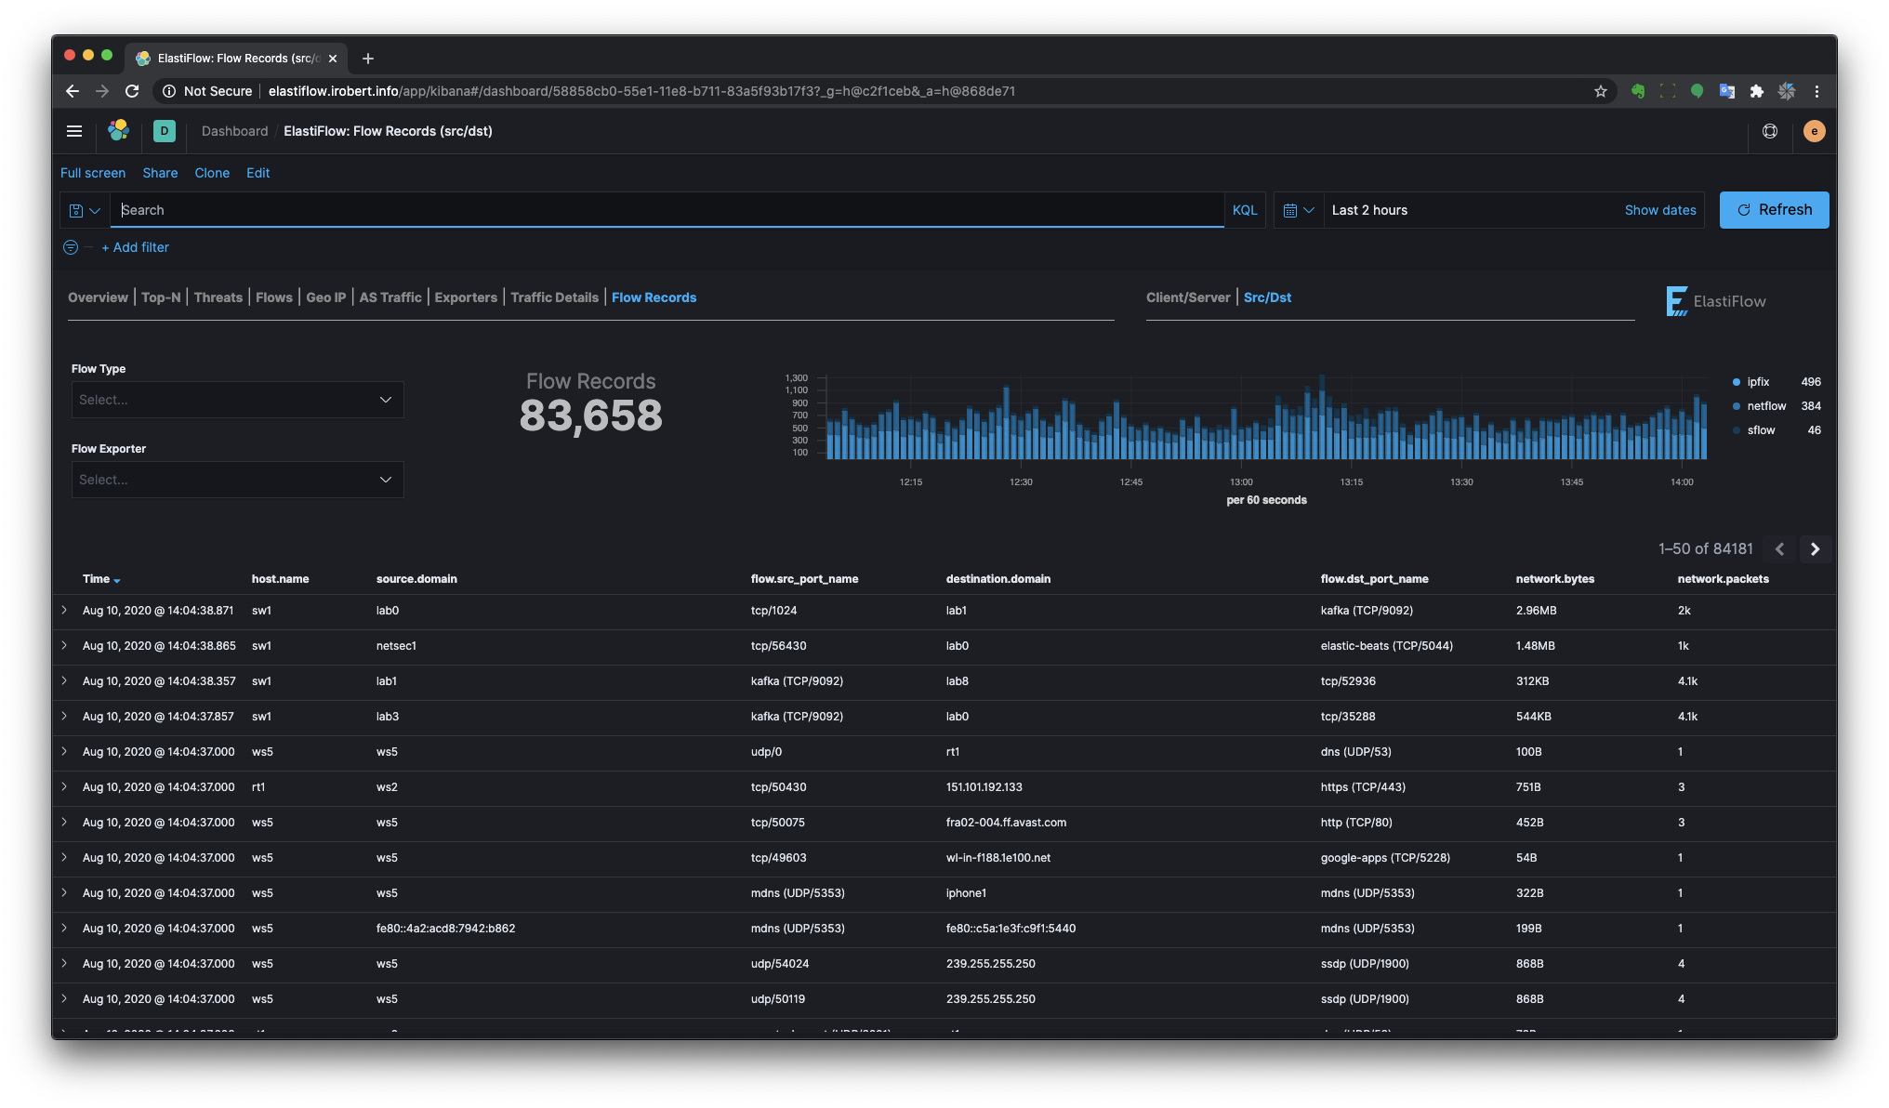Switch to the Top-N tab
The height and width of the screenshot is (1108, 1889).
click(x=161, y=297)
